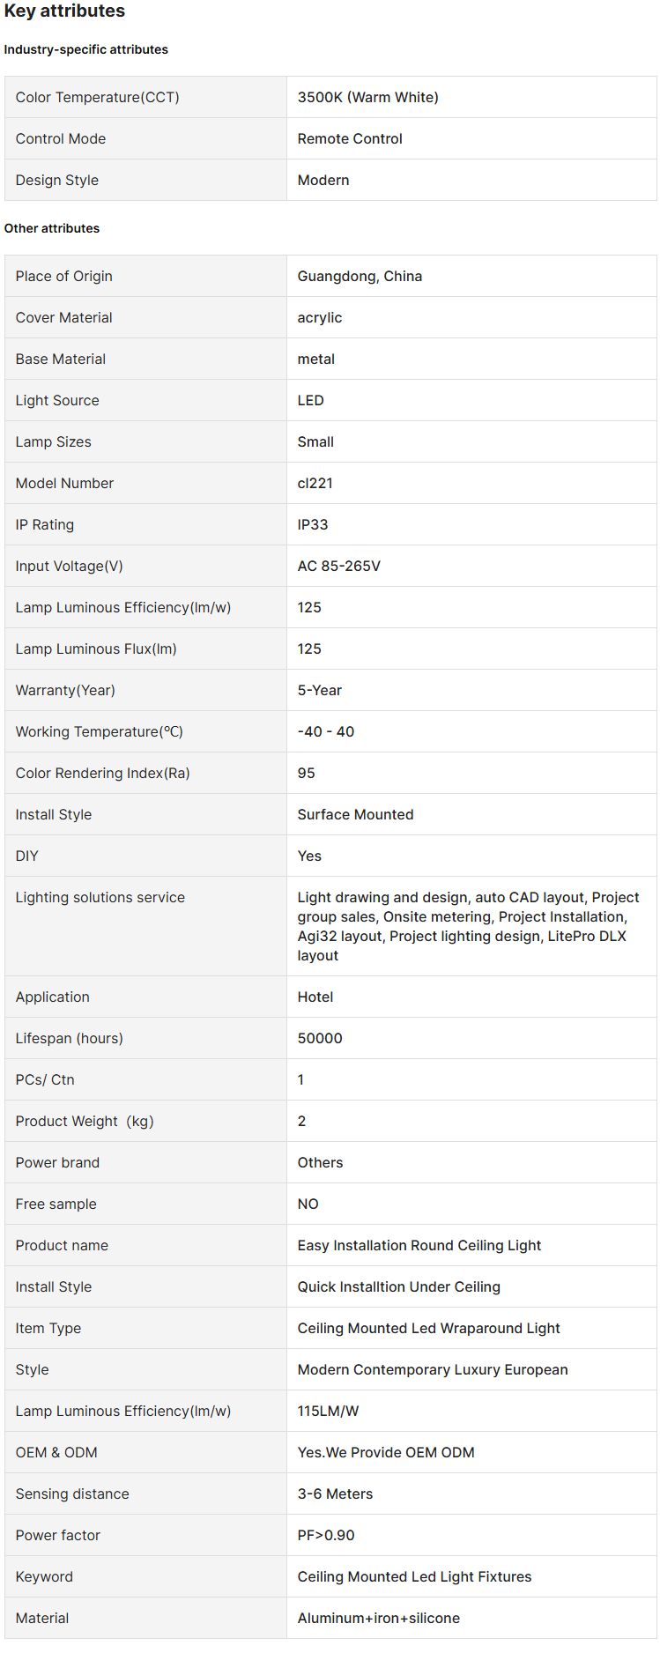Click the "Key attributes" heading

click(x=64, y=11)
